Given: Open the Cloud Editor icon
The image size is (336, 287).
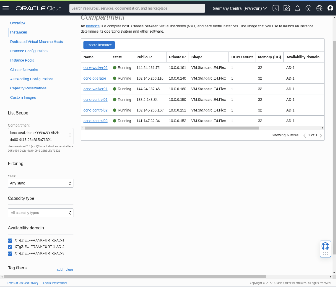Looking at the screenshot, I should [287, 8].
